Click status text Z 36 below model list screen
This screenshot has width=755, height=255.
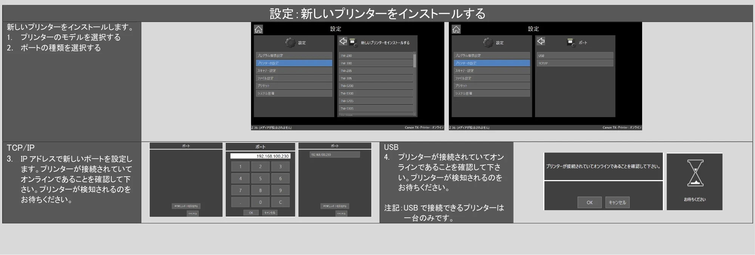pyautogui.click(x=271, y=128)
